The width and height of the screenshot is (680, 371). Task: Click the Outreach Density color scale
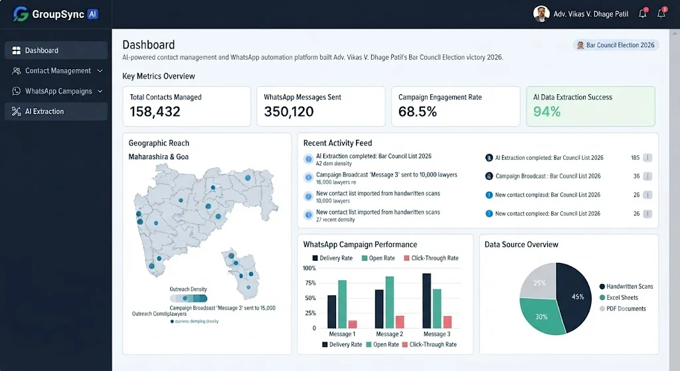coord(188,298)
